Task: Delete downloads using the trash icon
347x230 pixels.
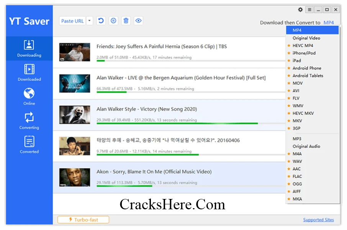Action: coord(126,21)
